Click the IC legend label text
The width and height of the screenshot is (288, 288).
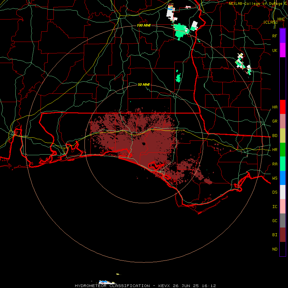pyautogui.click(x=275, y=207)
